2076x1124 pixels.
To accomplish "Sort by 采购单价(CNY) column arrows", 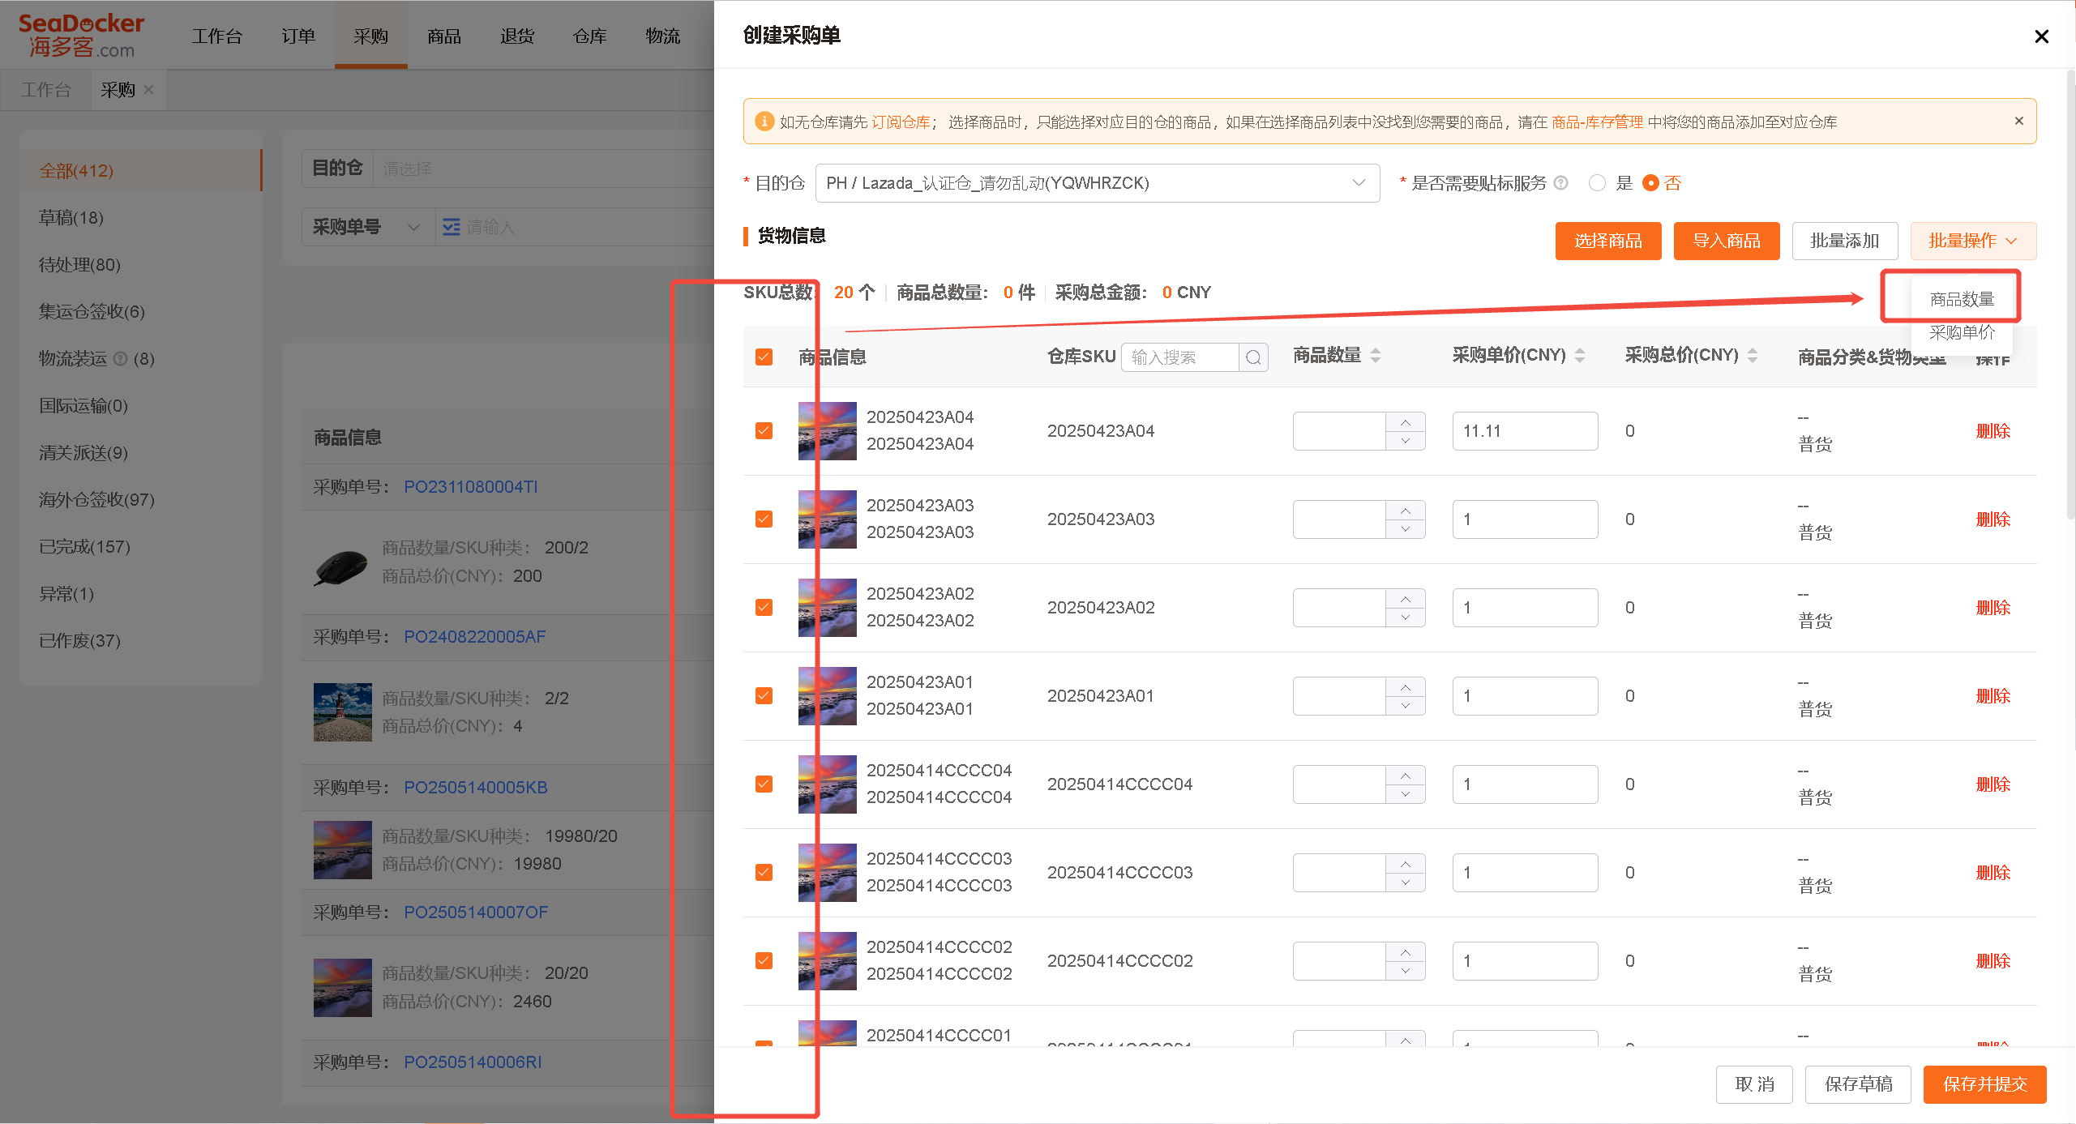I will click(x=1580, y=356).
